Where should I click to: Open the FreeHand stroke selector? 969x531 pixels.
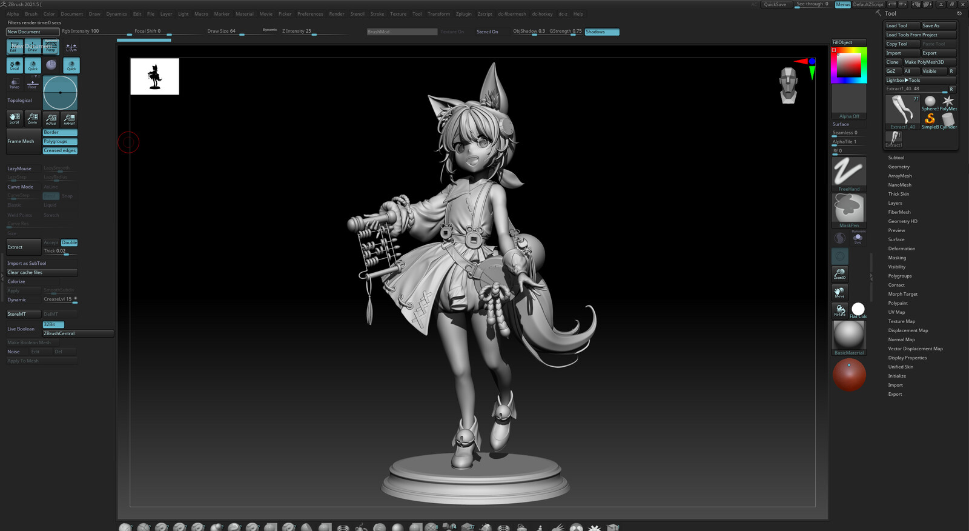click(848, 173)
